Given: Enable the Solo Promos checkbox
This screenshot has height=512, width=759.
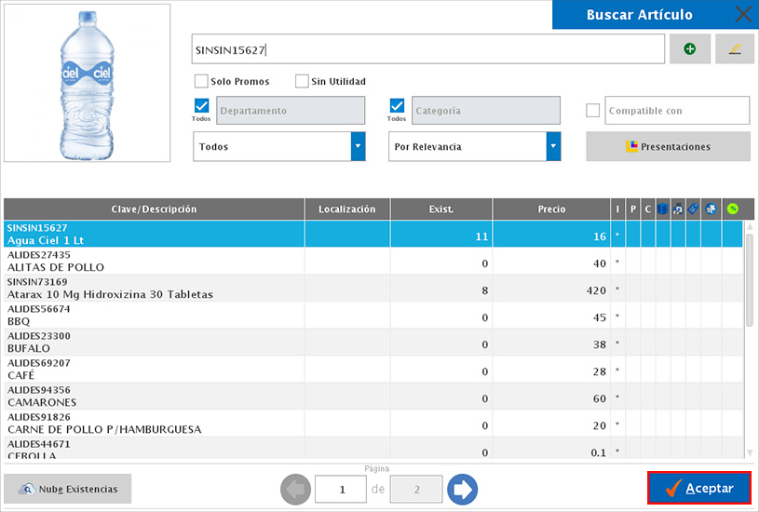Looking at the screenshot, I should 201,81.
